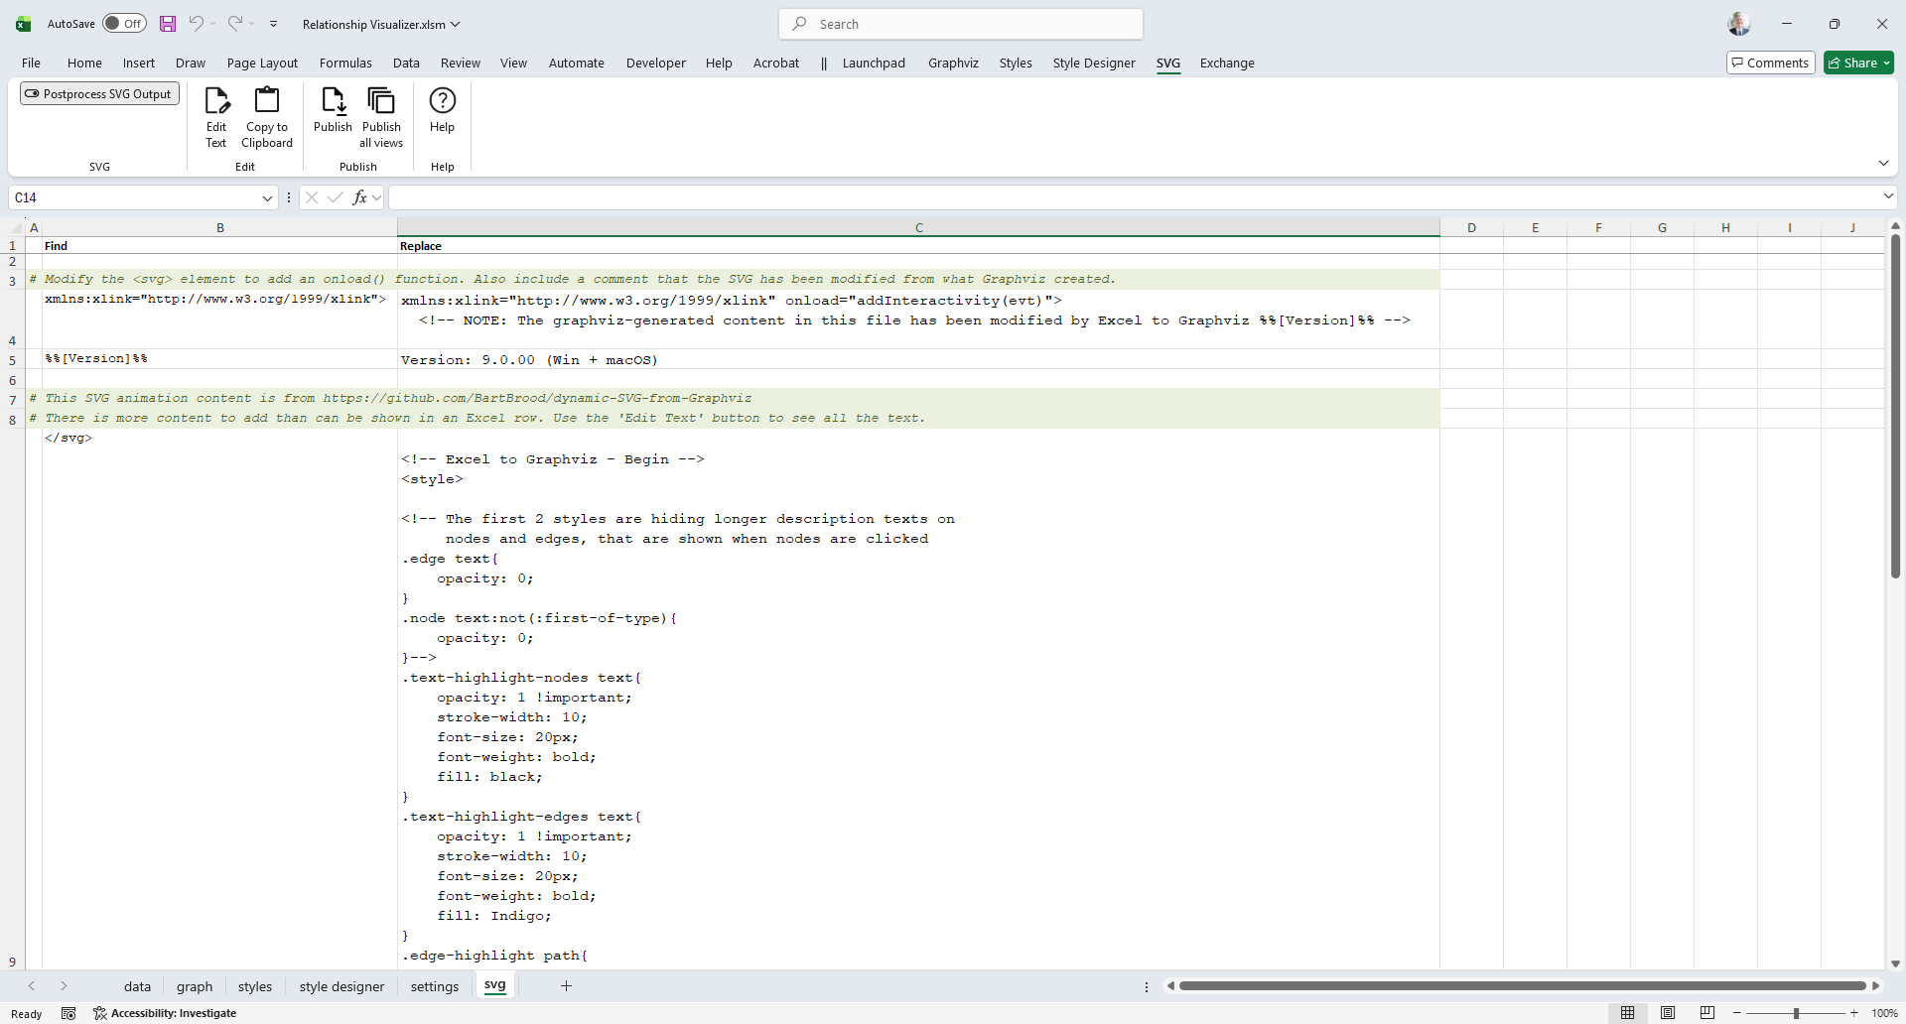Click Publish all views icon
This screenshot has height=1024, width=1906.
[381, 101]
